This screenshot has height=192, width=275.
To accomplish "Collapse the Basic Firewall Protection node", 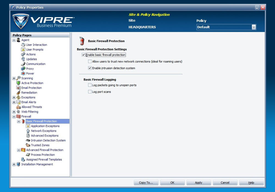I will pyautogui.click(x=19, y=121).
